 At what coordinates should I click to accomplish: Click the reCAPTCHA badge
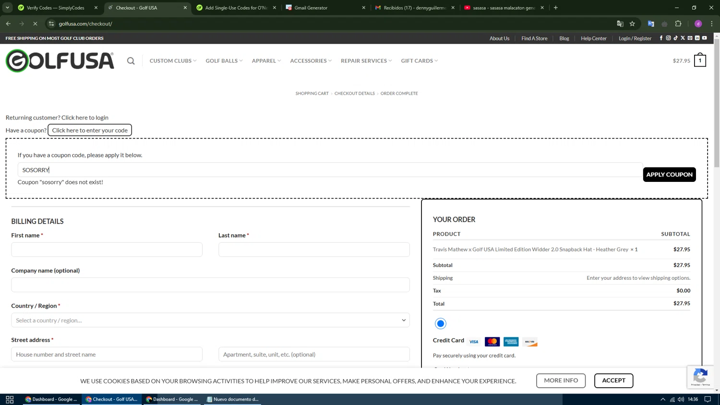(700, 377)
